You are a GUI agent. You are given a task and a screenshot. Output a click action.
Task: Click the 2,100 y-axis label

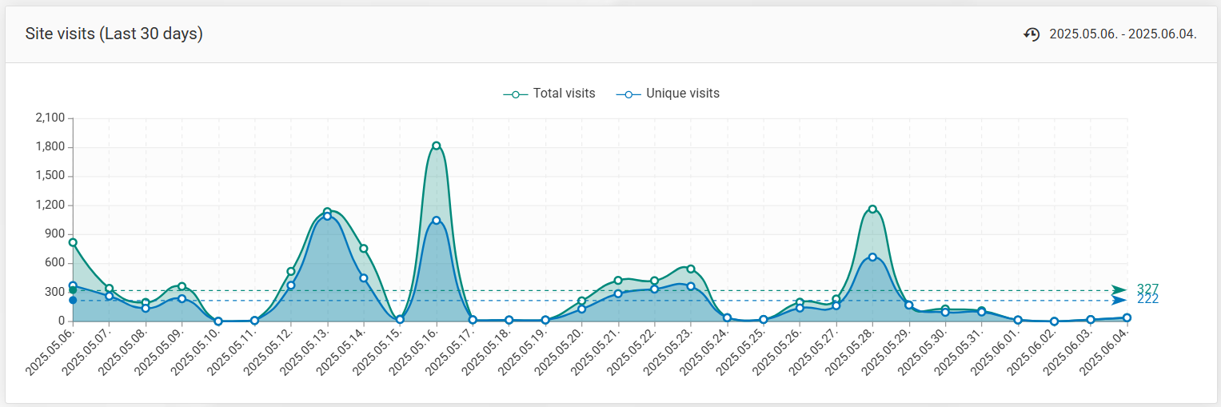[50, 118]
